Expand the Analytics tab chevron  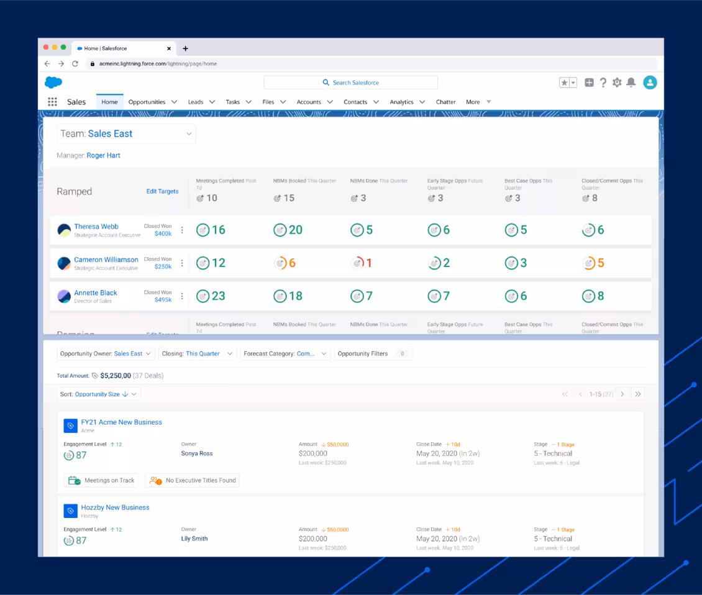422,102
